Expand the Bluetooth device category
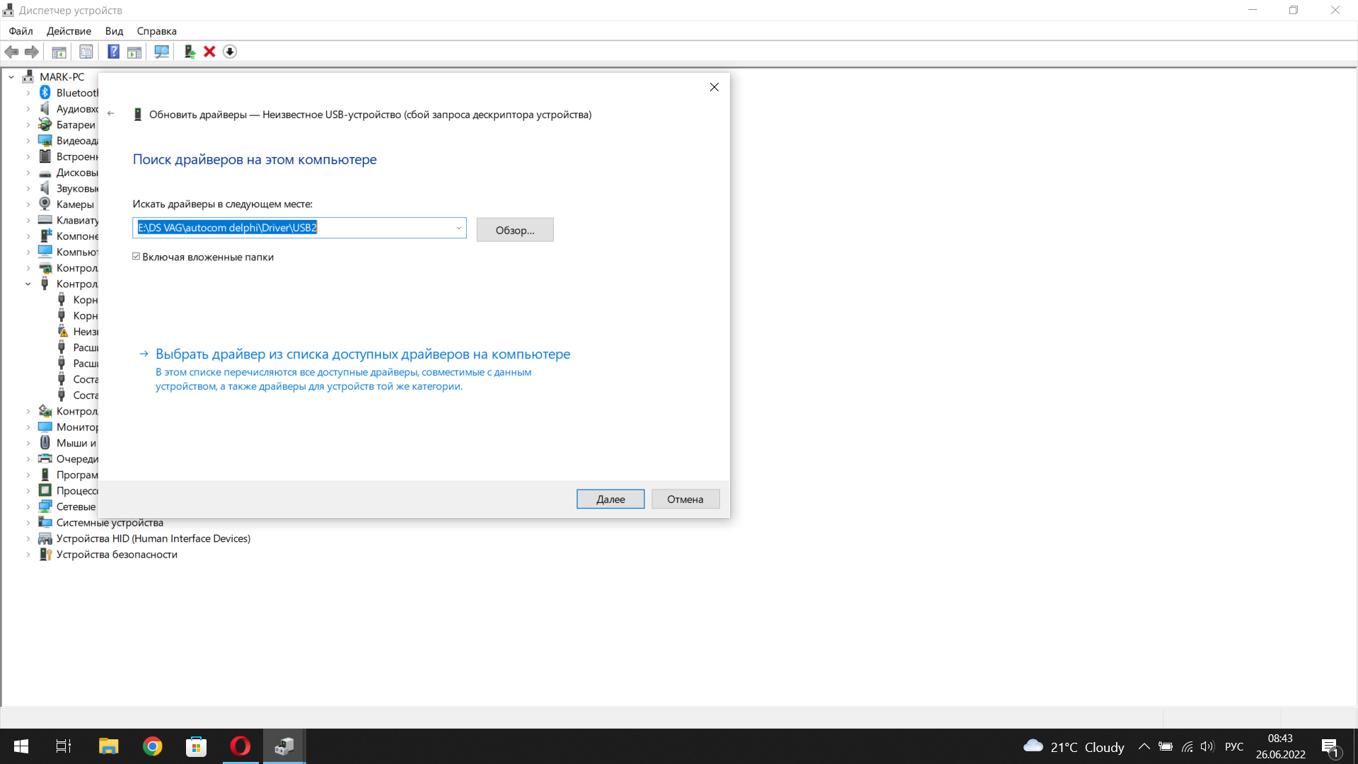 pos(28,93)
